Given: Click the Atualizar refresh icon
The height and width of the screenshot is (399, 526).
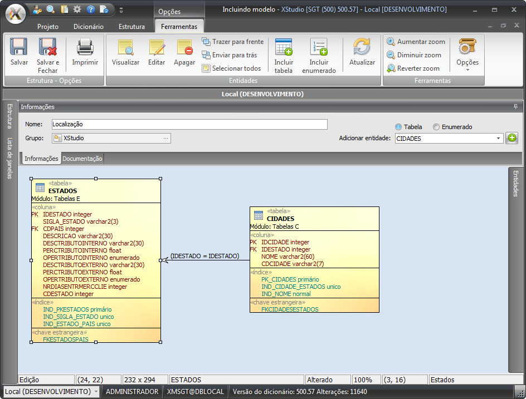Looking at the screenshot, I should click(362, 48).
